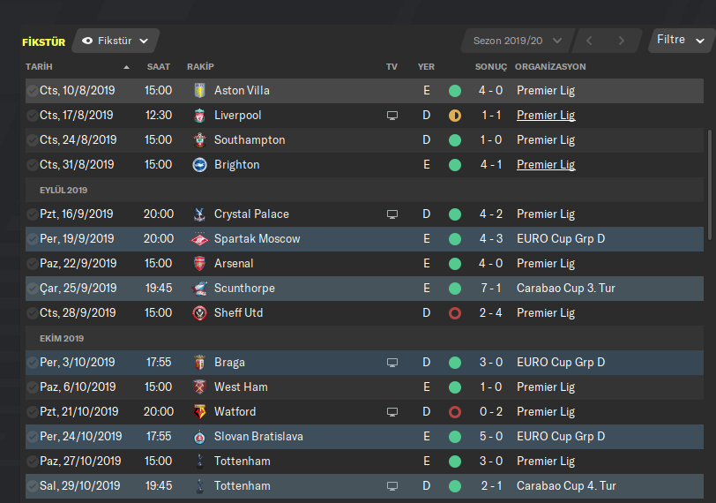Click the Liverpool club crest icon
This screenshot has width=716, height=503.
tap(199, 116)
